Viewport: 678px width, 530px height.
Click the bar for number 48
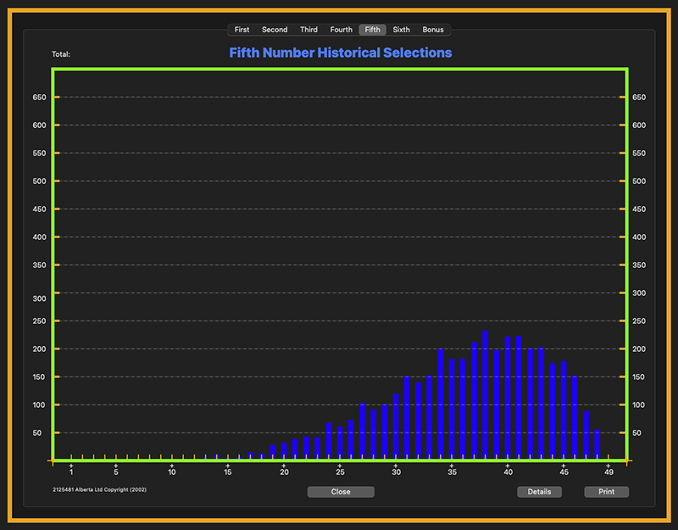[x=597, y=444]
